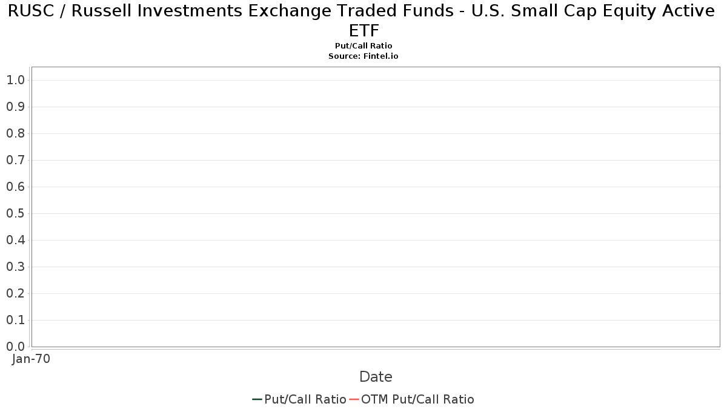This screenshot has height=409, width=727.
Task: Click the 0.0 y-axis tick label
Action: (15, 347)
